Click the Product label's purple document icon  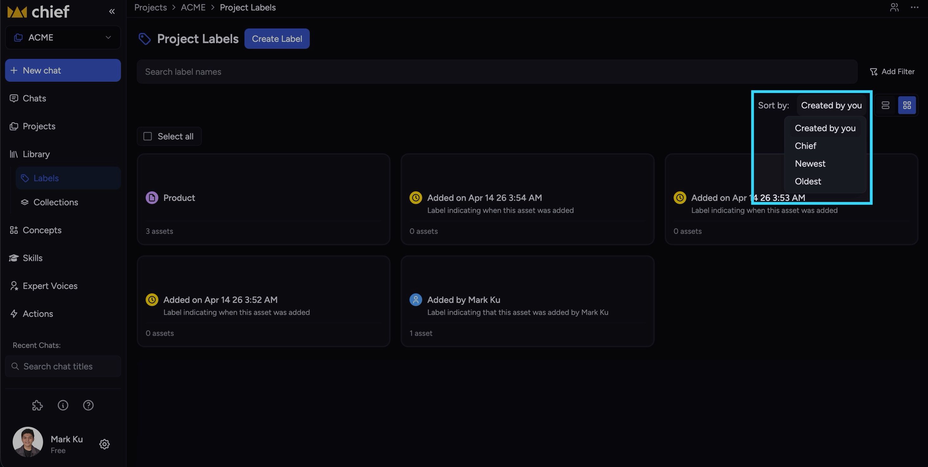click(x=152, y=198)
